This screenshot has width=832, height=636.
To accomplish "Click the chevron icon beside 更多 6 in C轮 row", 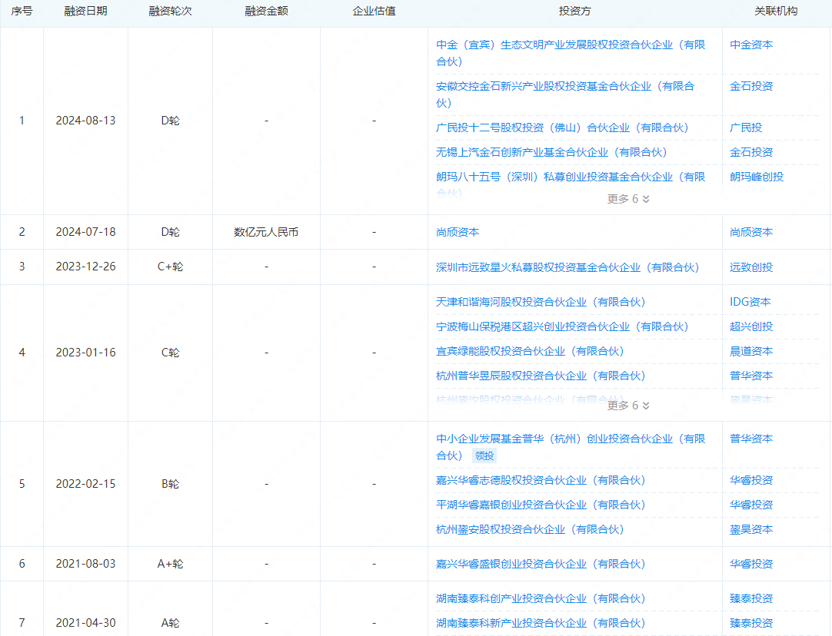I will (646, 406).
